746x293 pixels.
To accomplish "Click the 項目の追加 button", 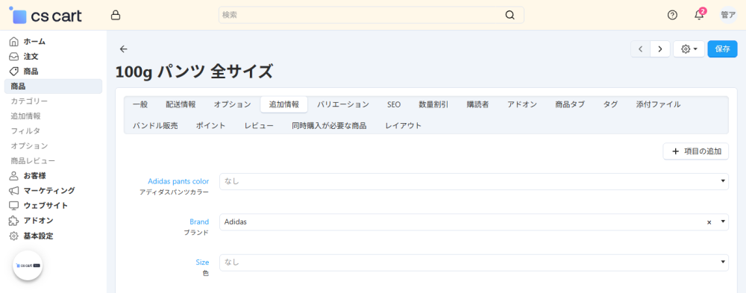I will 695,151.
